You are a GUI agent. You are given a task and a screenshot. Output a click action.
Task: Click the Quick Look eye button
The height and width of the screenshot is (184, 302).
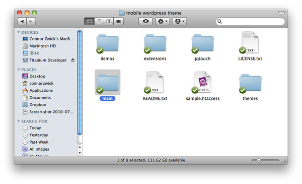click(145, 21)
